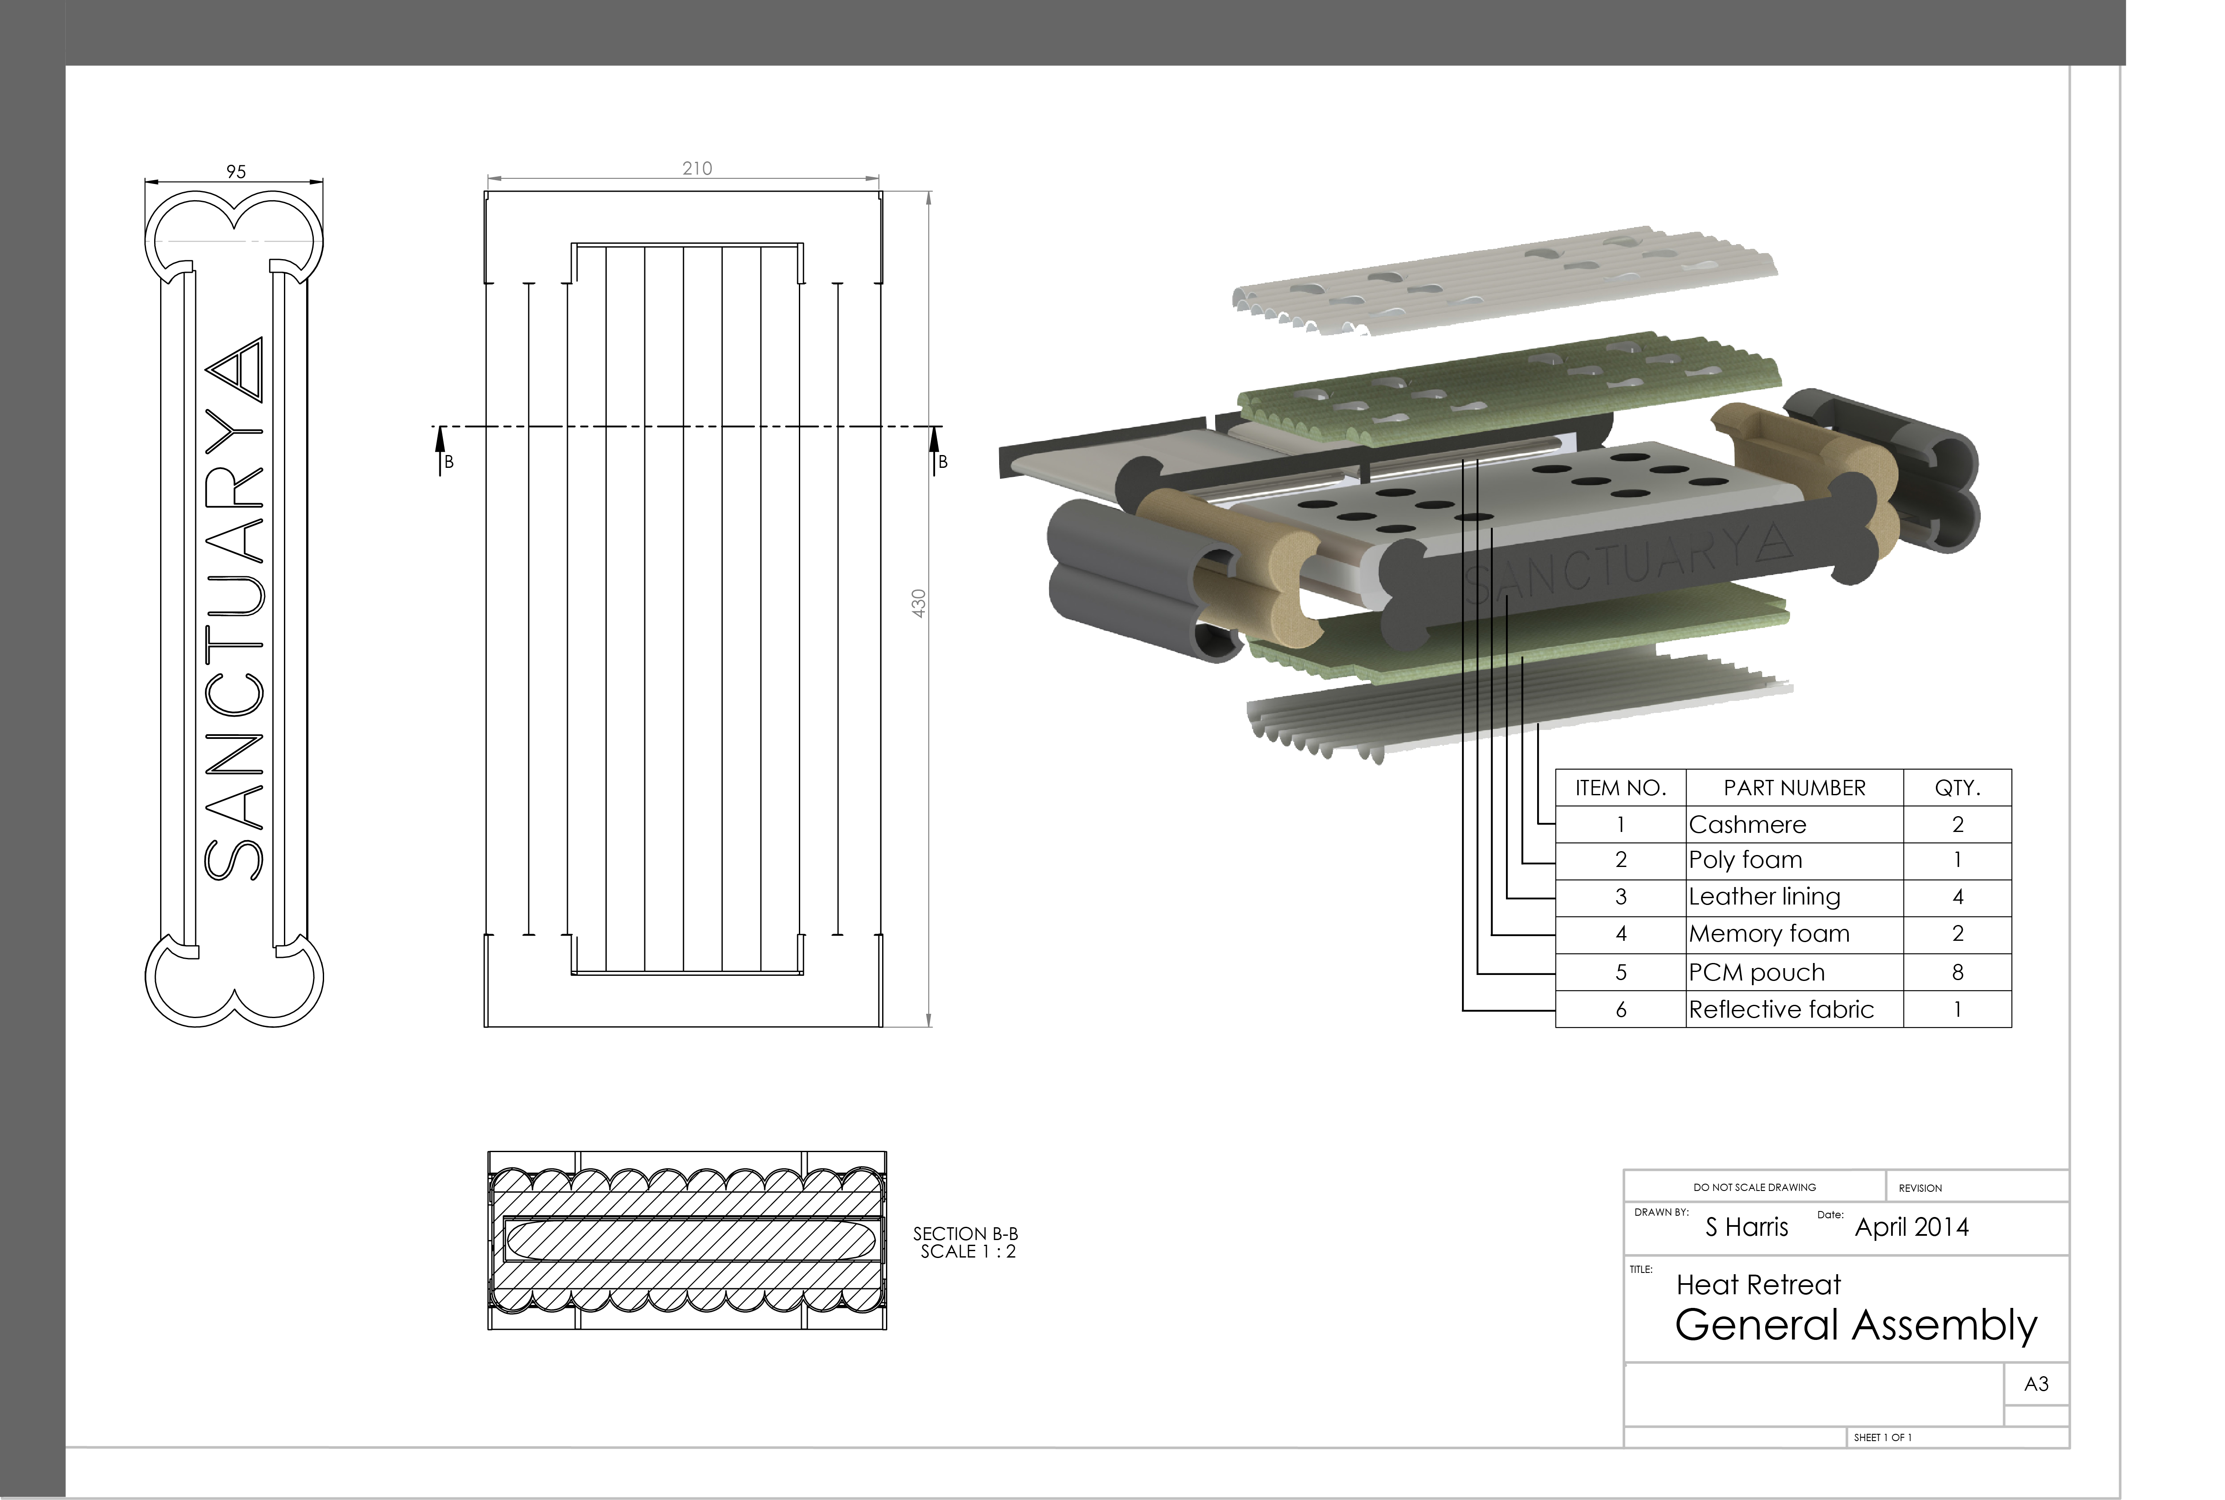Select the 210 width dimension
Viewport: 2225px width, 1500px height.
coord(697,168)
